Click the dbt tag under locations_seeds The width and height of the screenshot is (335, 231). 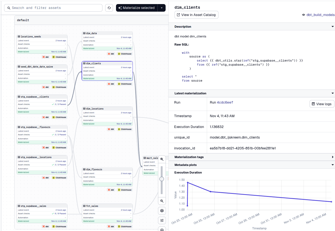(46, 57)
